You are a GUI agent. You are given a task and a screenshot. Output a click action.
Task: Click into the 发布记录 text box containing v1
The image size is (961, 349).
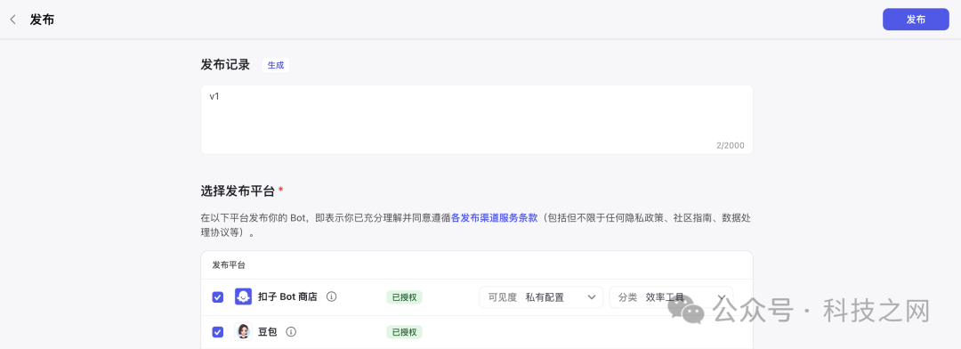point(477,119)
